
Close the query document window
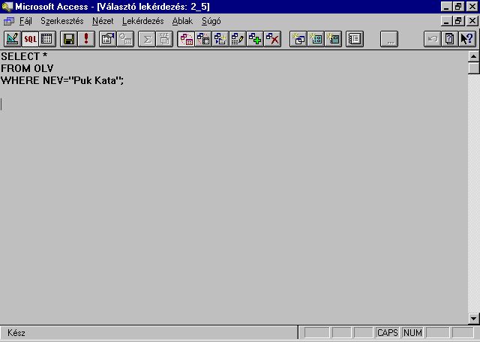pos(472,21)
